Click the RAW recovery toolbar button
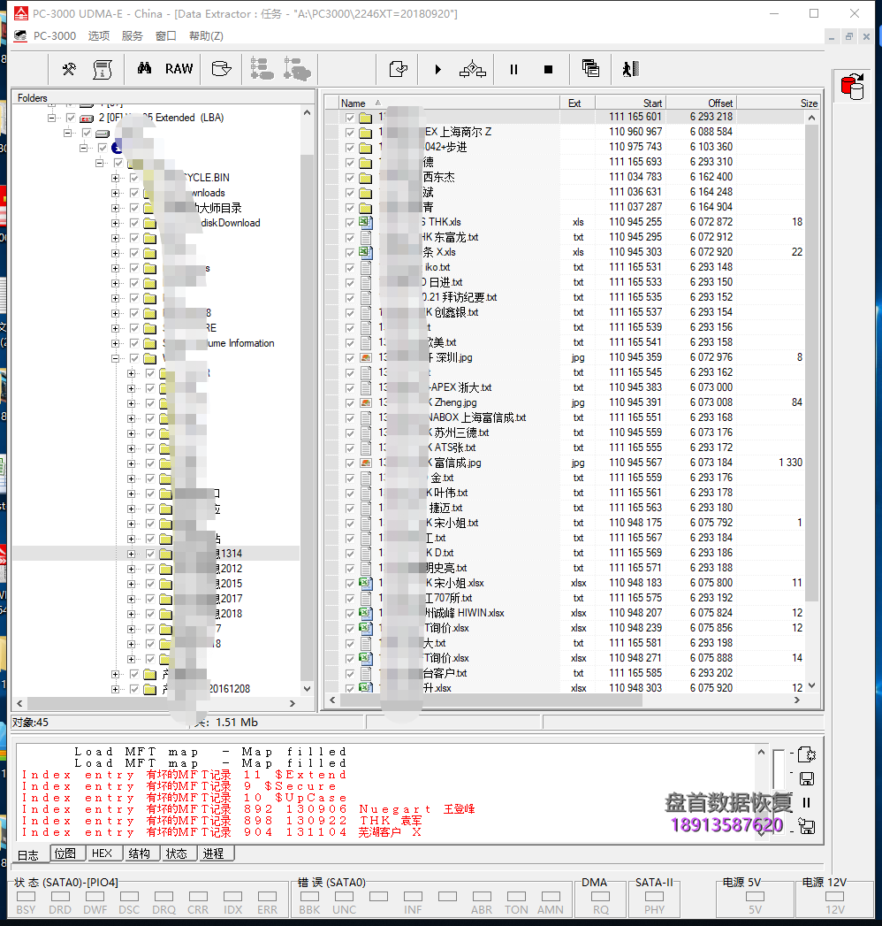 179,69
